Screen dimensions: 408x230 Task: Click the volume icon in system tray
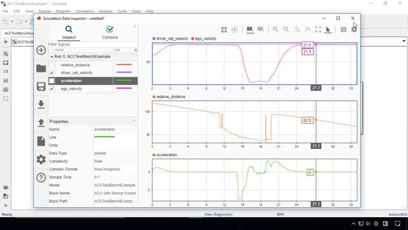(x=368, y=224)
